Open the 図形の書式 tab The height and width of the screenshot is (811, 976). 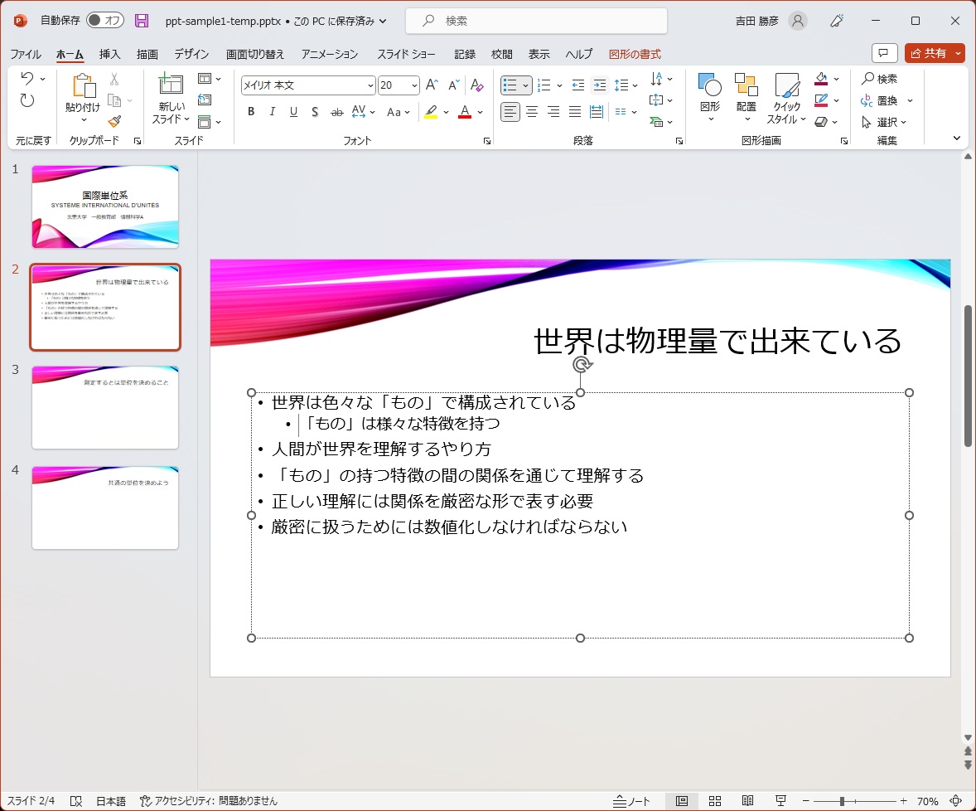635,54
